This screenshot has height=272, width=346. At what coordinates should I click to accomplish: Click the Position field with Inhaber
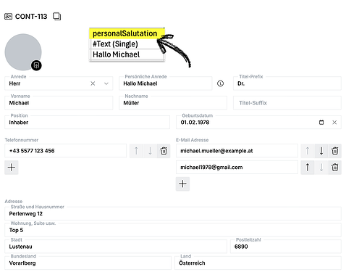[87, 122]
